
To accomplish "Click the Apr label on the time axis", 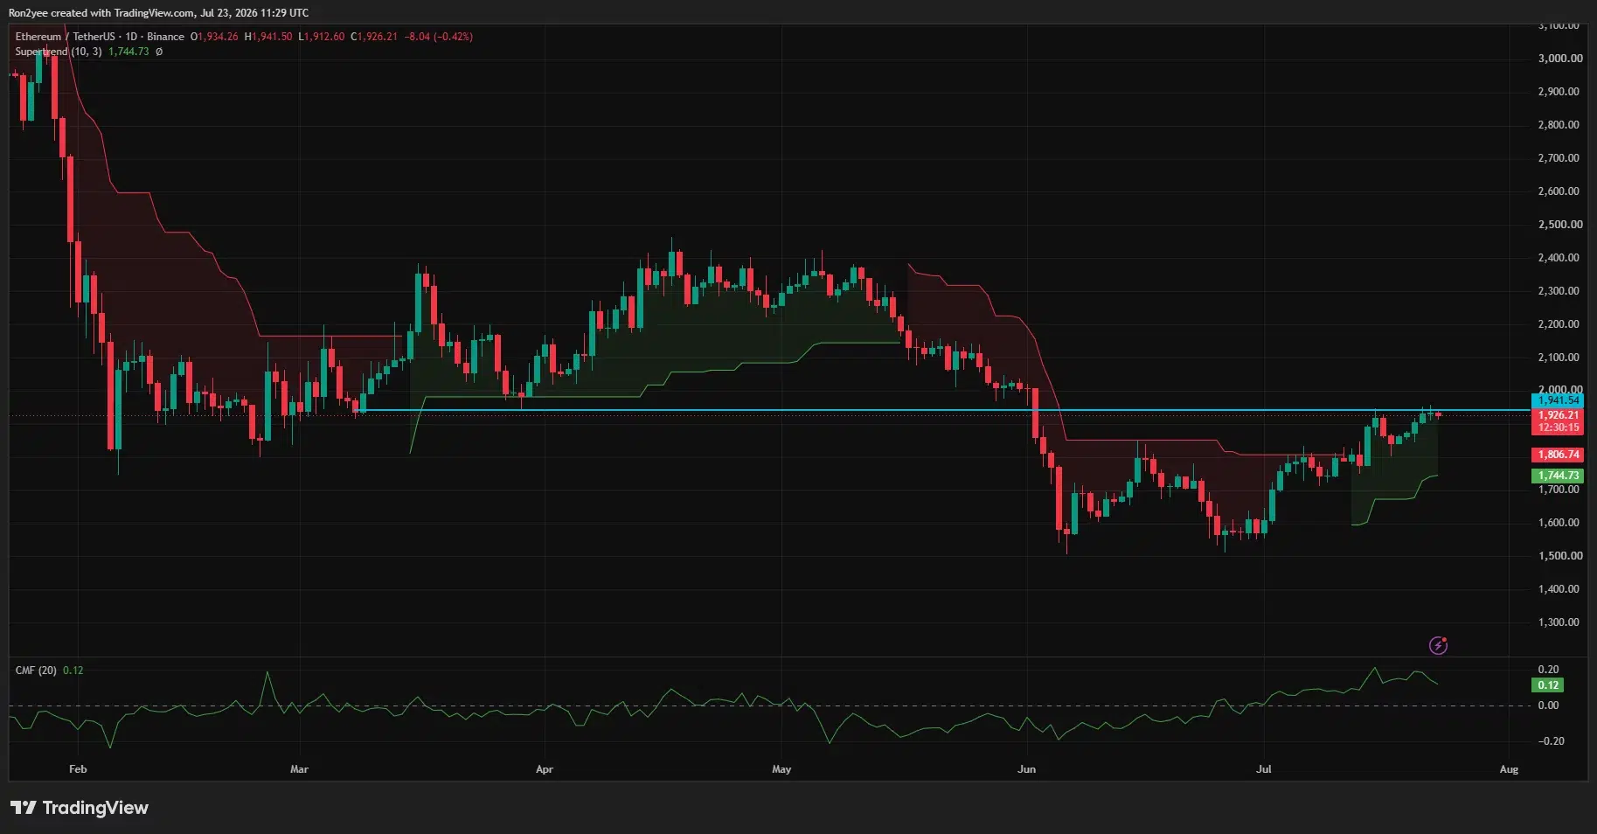I will point(545,769).
